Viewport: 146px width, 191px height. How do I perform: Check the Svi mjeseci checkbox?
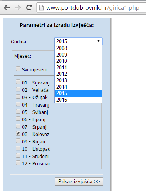(18, 69)
